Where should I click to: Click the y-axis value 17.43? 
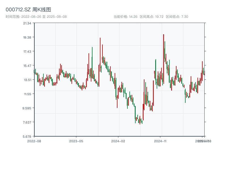pyautogui.click(x=27, y=52)
